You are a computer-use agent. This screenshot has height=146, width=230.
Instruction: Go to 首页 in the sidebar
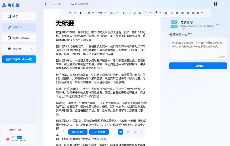19,16
